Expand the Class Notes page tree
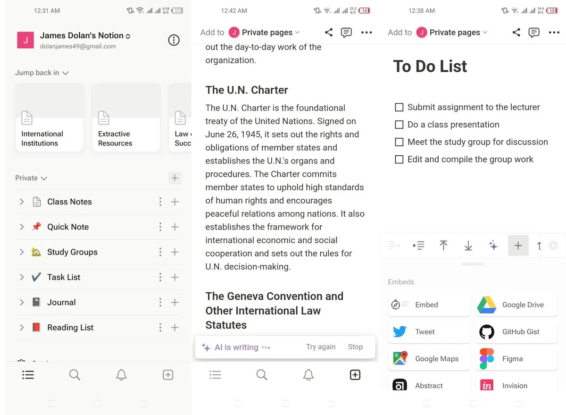 click(22, 202)
